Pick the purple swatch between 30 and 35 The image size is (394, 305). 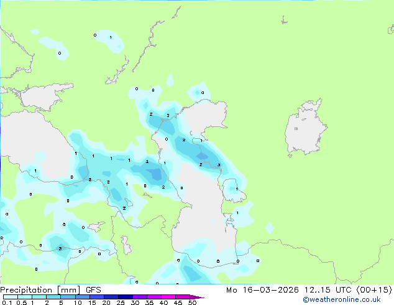140,297
